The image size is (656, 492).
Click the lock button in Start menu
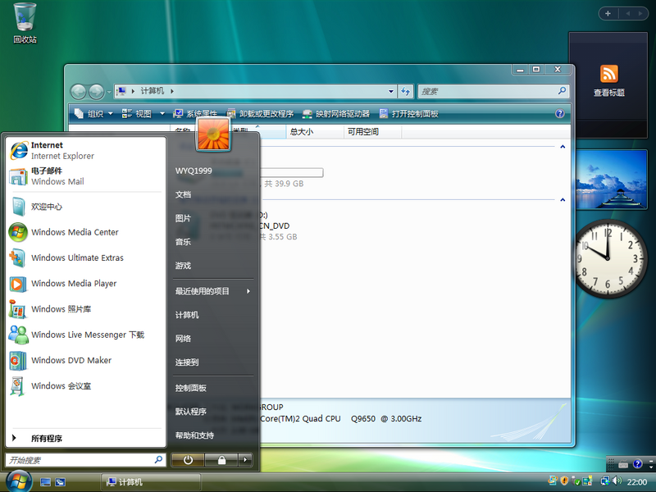(221, 460)
